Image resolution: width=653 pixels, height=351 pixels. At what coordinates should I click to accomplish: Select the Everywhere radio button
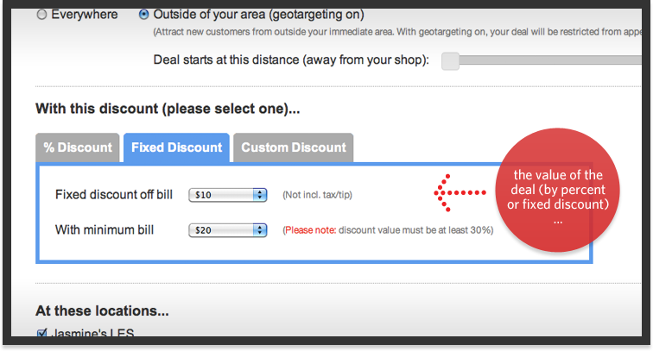41,15
